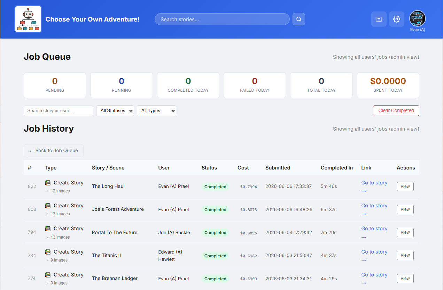Click the robot flowchart app logo

tap(28, 19)
